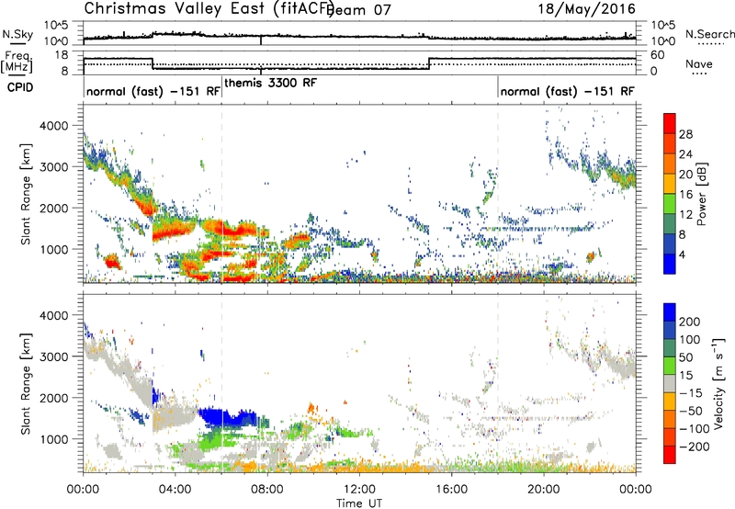Image resolution: width=735 pixels, height=509 pixels.
Task: Click the 'Velocity [m s-1]' colorbar title
Action: tap(718, 383)
